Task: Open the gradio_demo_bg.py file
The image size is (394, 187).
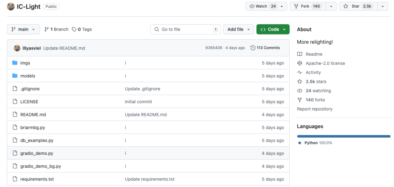Action: tap(41, 166)
